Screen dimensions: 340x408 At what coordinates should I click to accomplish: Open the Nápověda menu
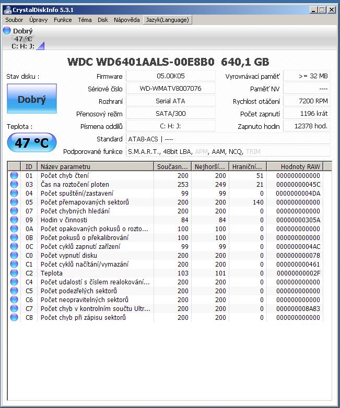[x=126, y=20]
